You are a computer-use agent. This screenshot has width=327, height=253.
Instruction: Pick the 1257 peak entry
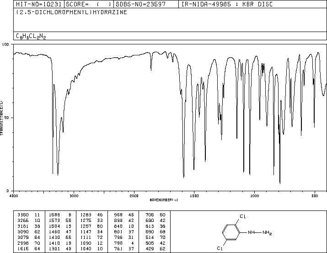[91, 226]
